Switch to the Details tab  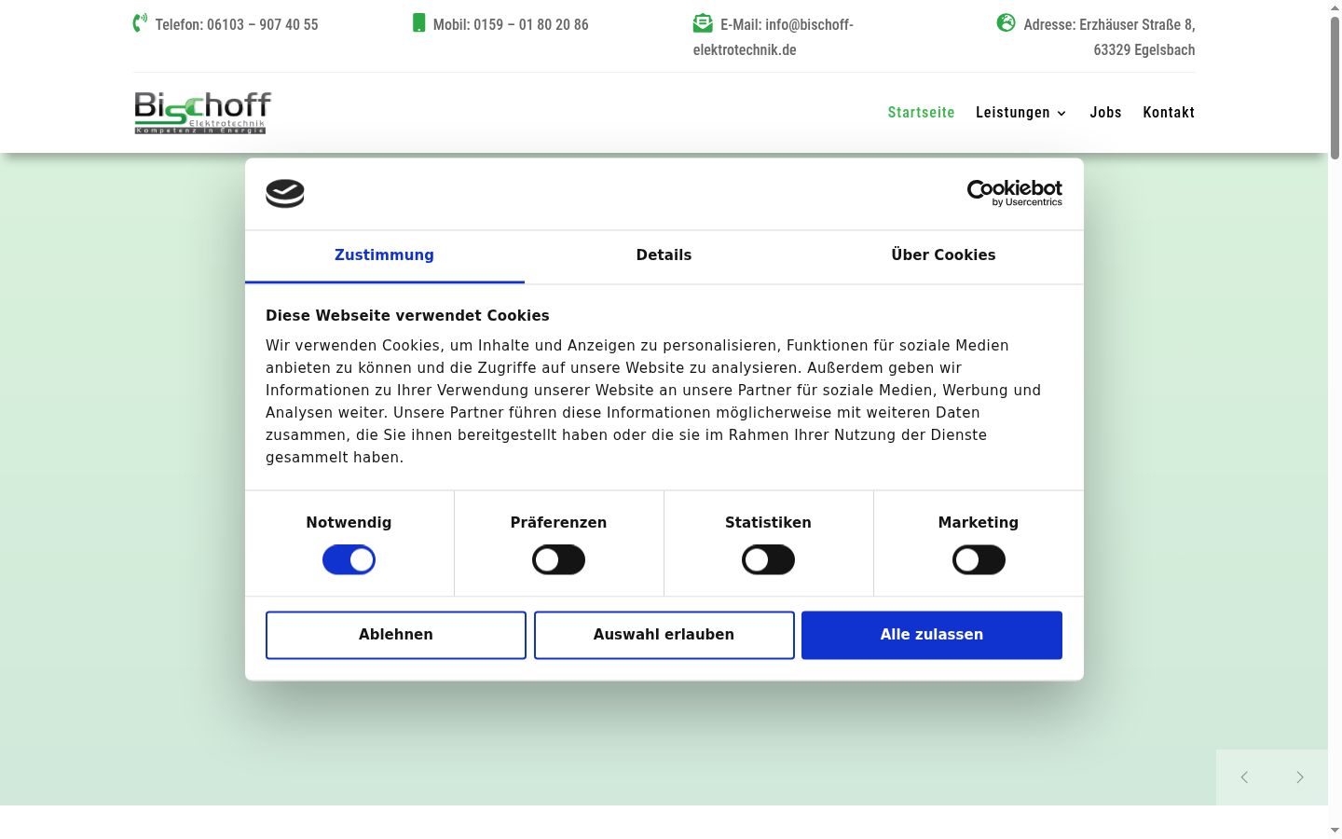(664, 255)
